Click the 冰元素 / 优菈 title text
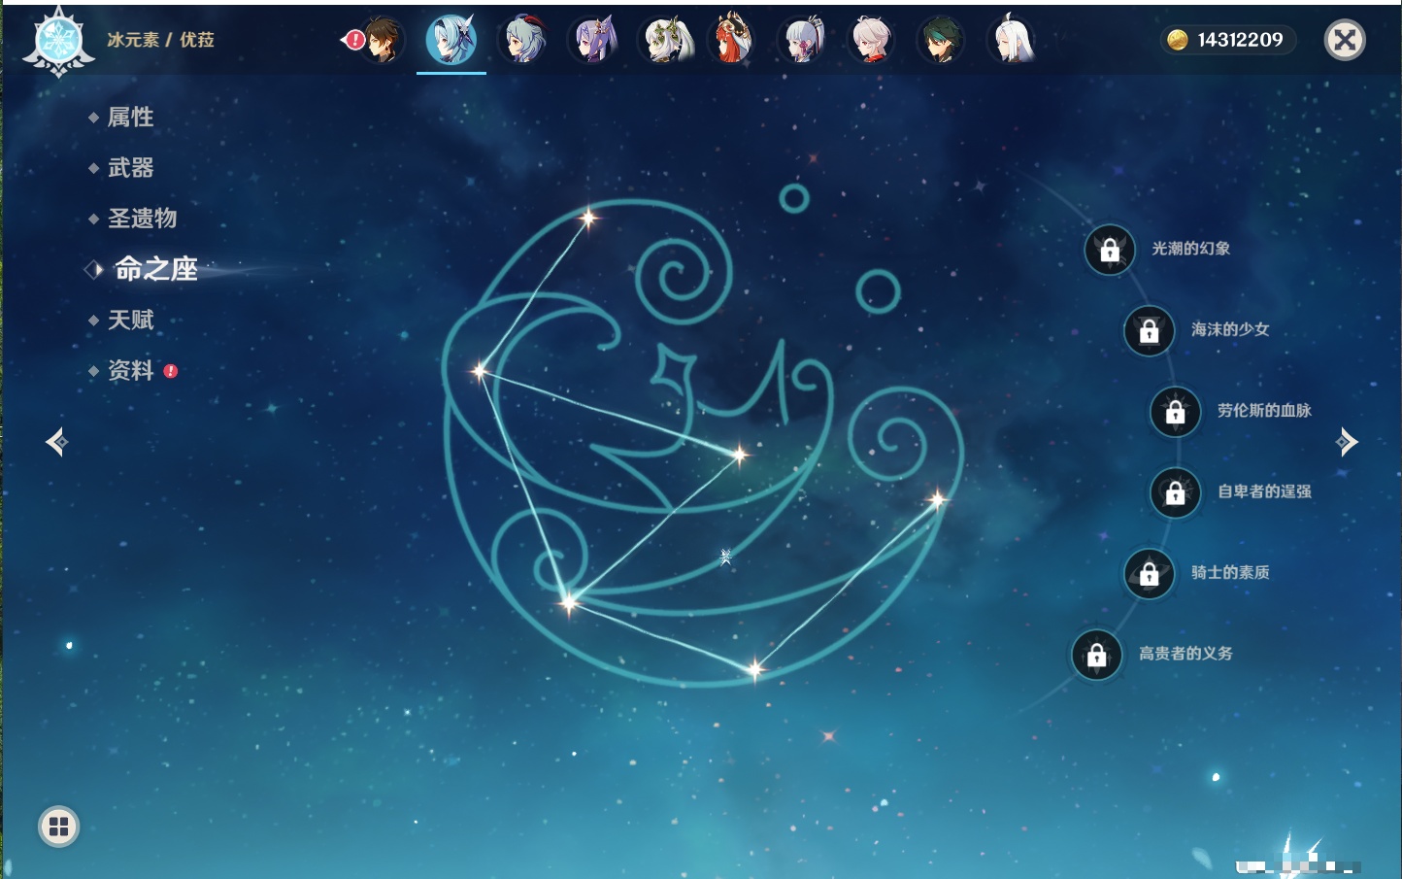Image resolution: width=1402 pixels, height=879 pixels. 160,40
